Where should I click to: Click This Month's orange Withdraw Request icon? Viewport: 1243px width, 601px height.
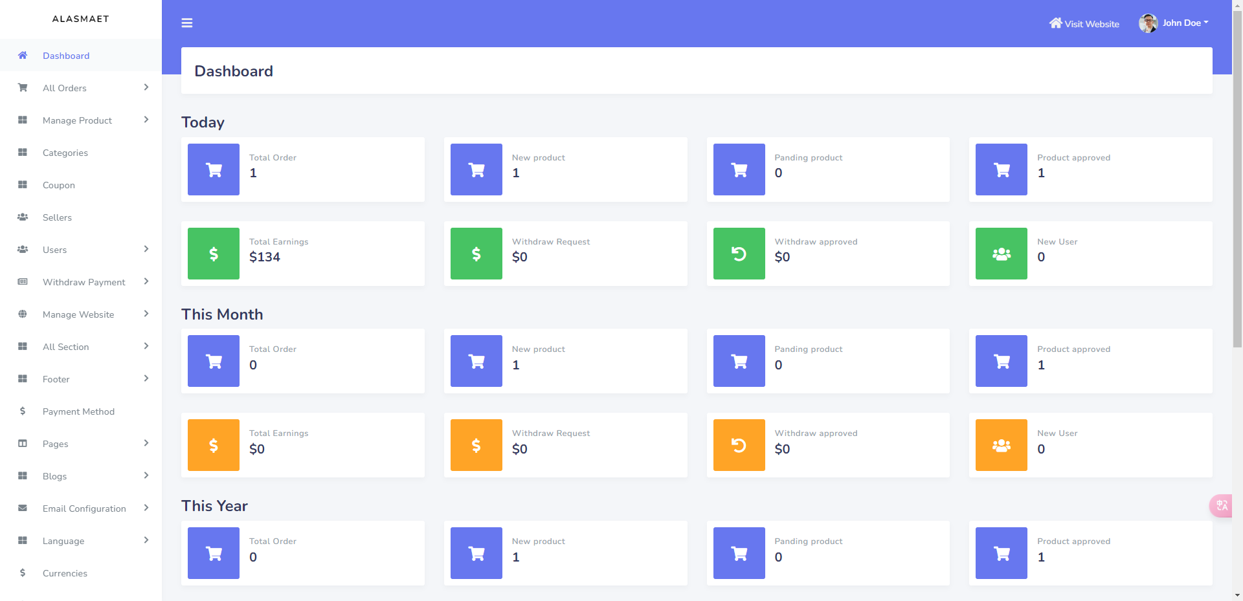pos(476,445)
